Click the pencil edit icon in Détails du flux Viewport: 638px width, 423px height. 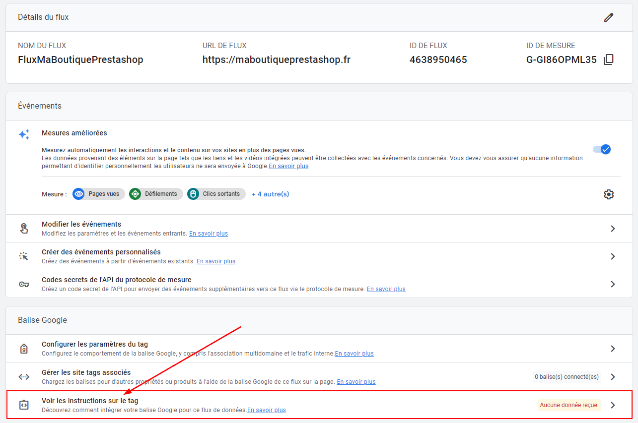point(609,17)
